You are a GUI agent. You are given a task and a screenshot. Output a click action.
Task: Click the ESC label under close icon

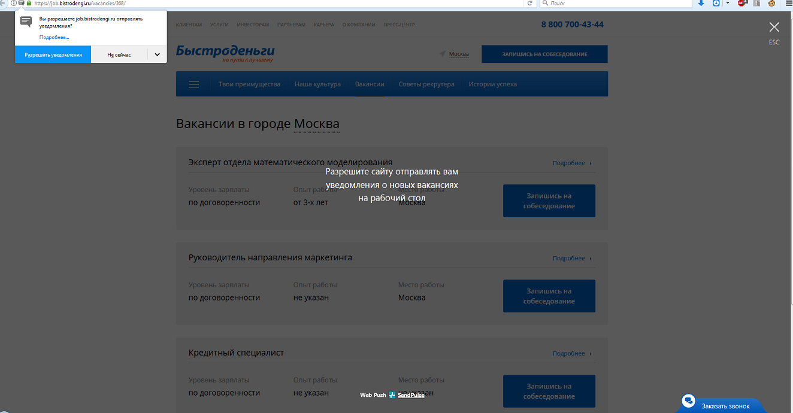[774, 42]
